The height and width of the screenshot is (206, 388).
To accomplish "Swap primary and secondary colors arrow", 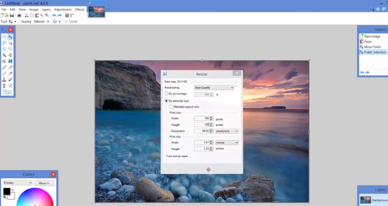I will coord(13,190).
